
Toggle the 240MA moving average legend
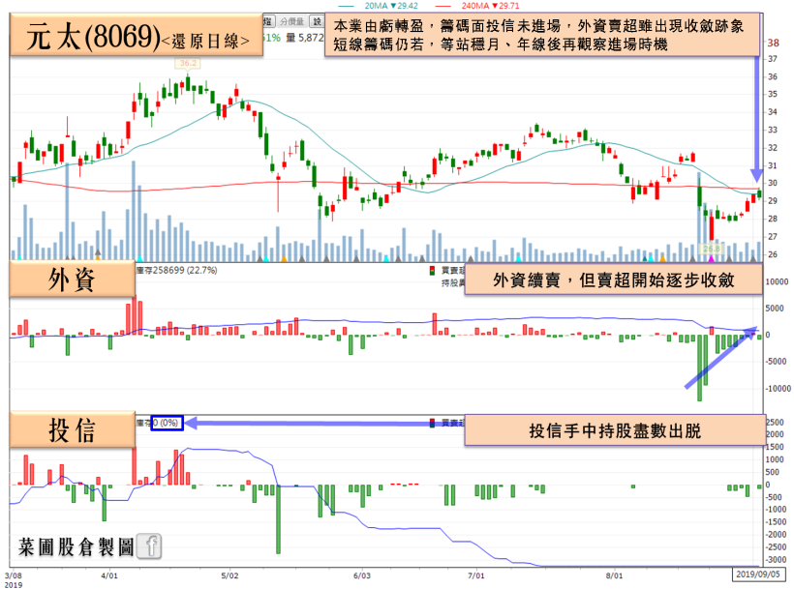[477, 6]
